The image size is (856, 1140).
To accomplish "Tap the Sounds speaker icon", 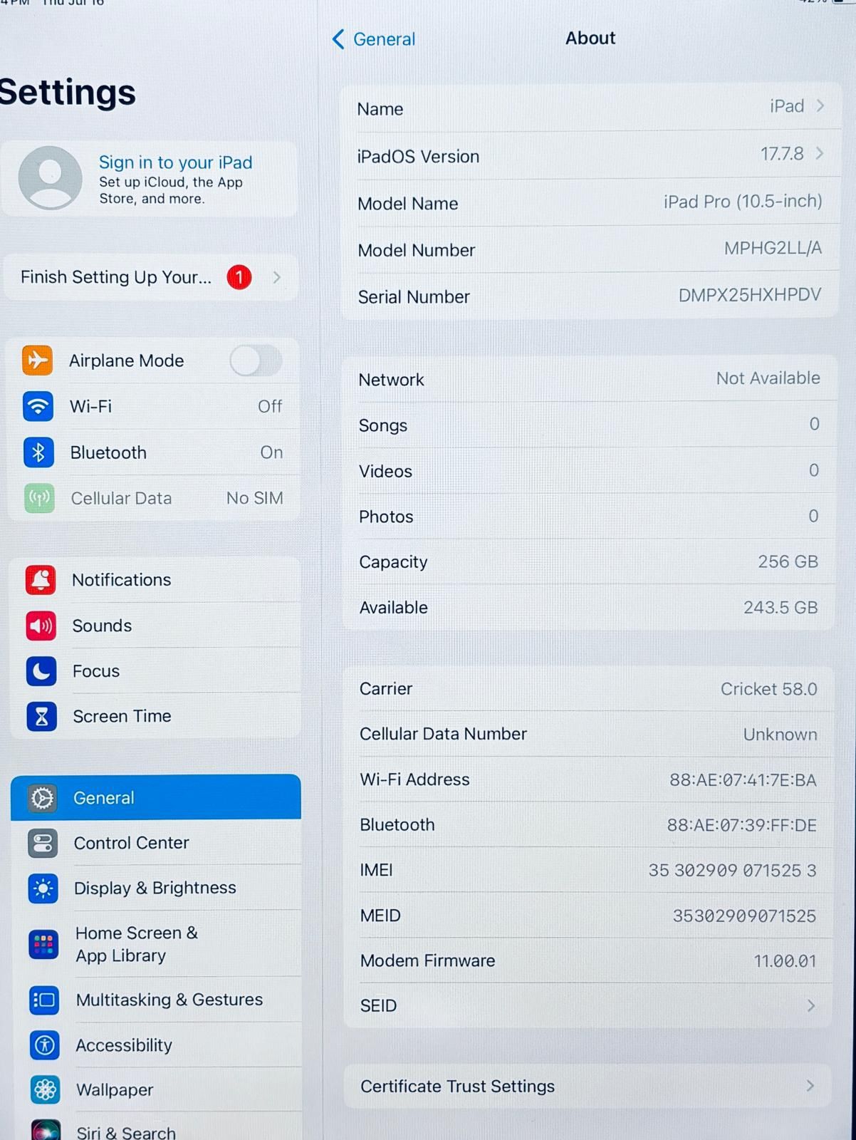I will [41, 626].
